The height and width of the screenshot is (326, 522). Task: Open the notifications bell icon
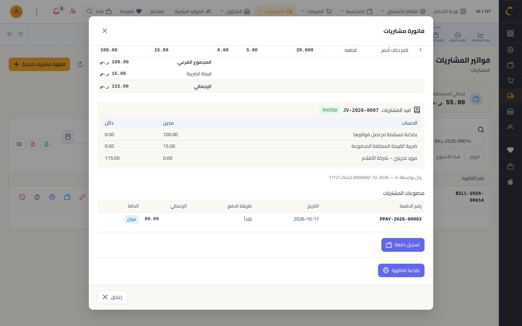click(56, 12)
